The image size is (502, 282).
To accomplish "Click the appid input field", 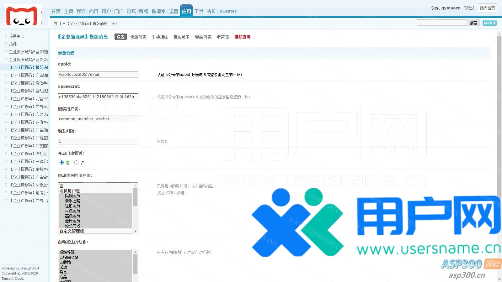I will click(x=98, y=75).
